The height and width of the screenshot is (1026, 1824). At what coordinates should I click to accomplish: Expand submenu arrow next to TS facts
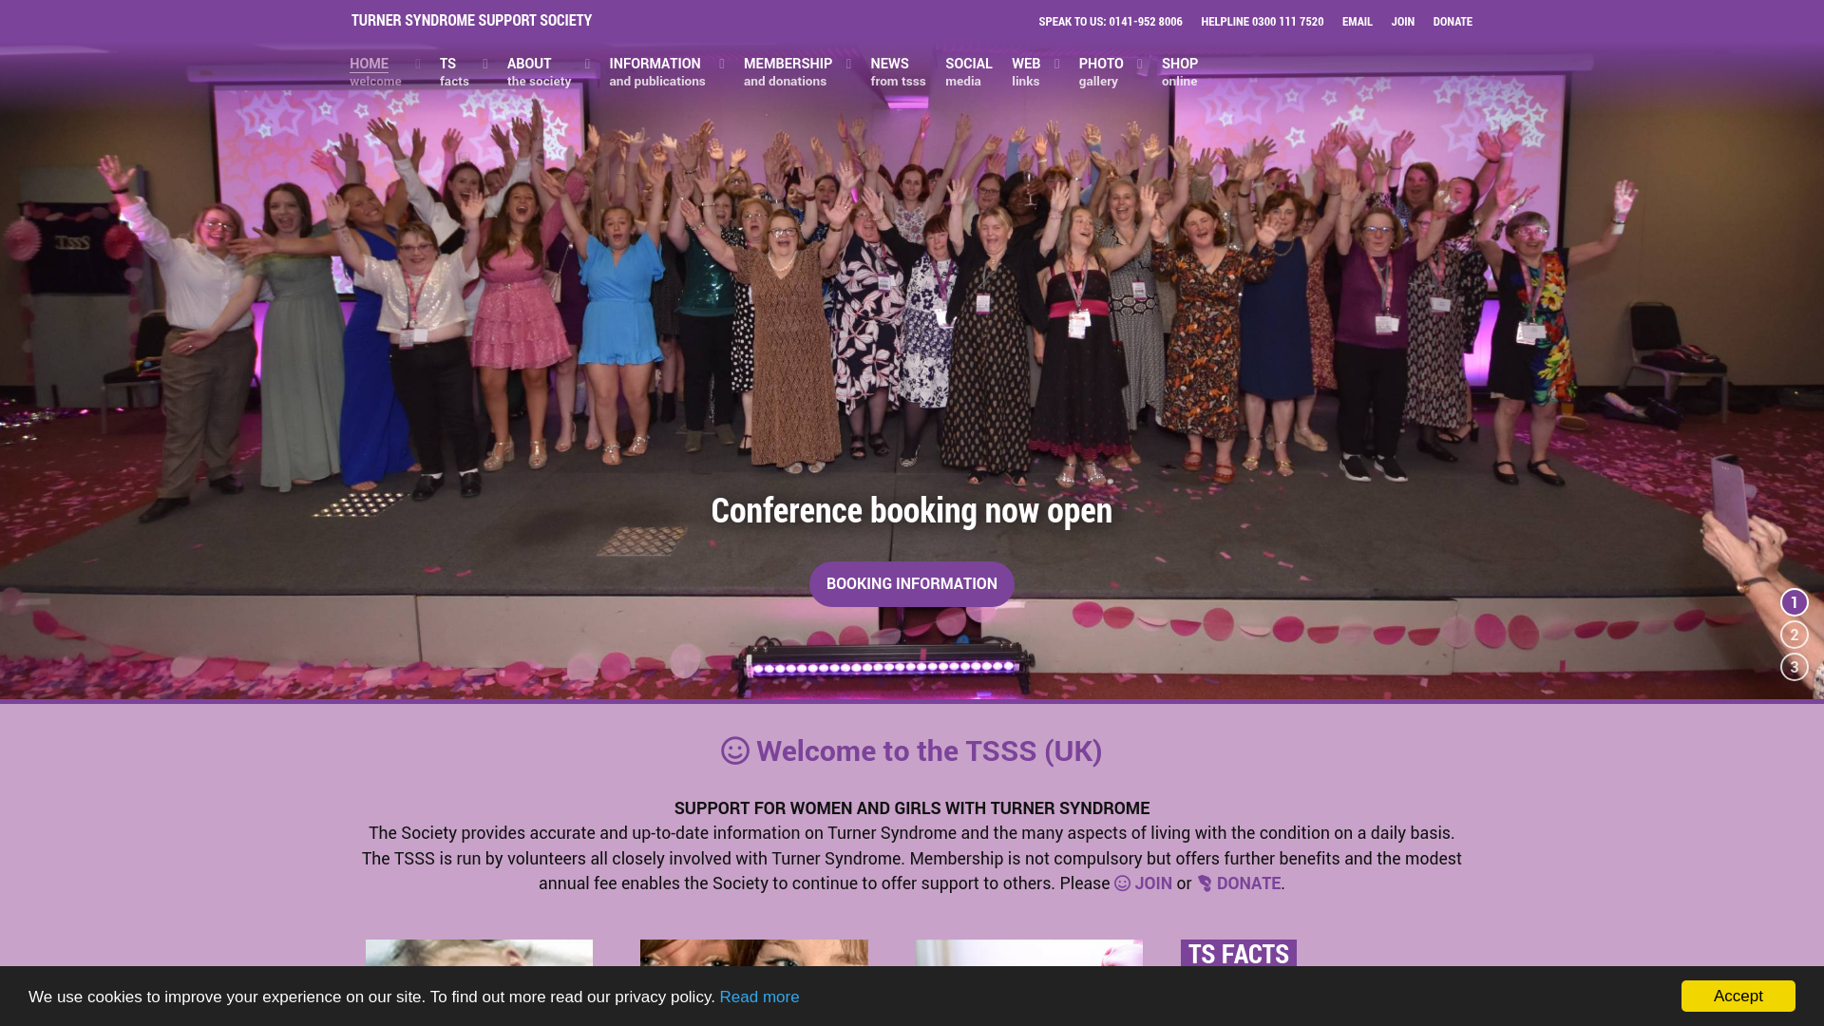pos(484,65)
